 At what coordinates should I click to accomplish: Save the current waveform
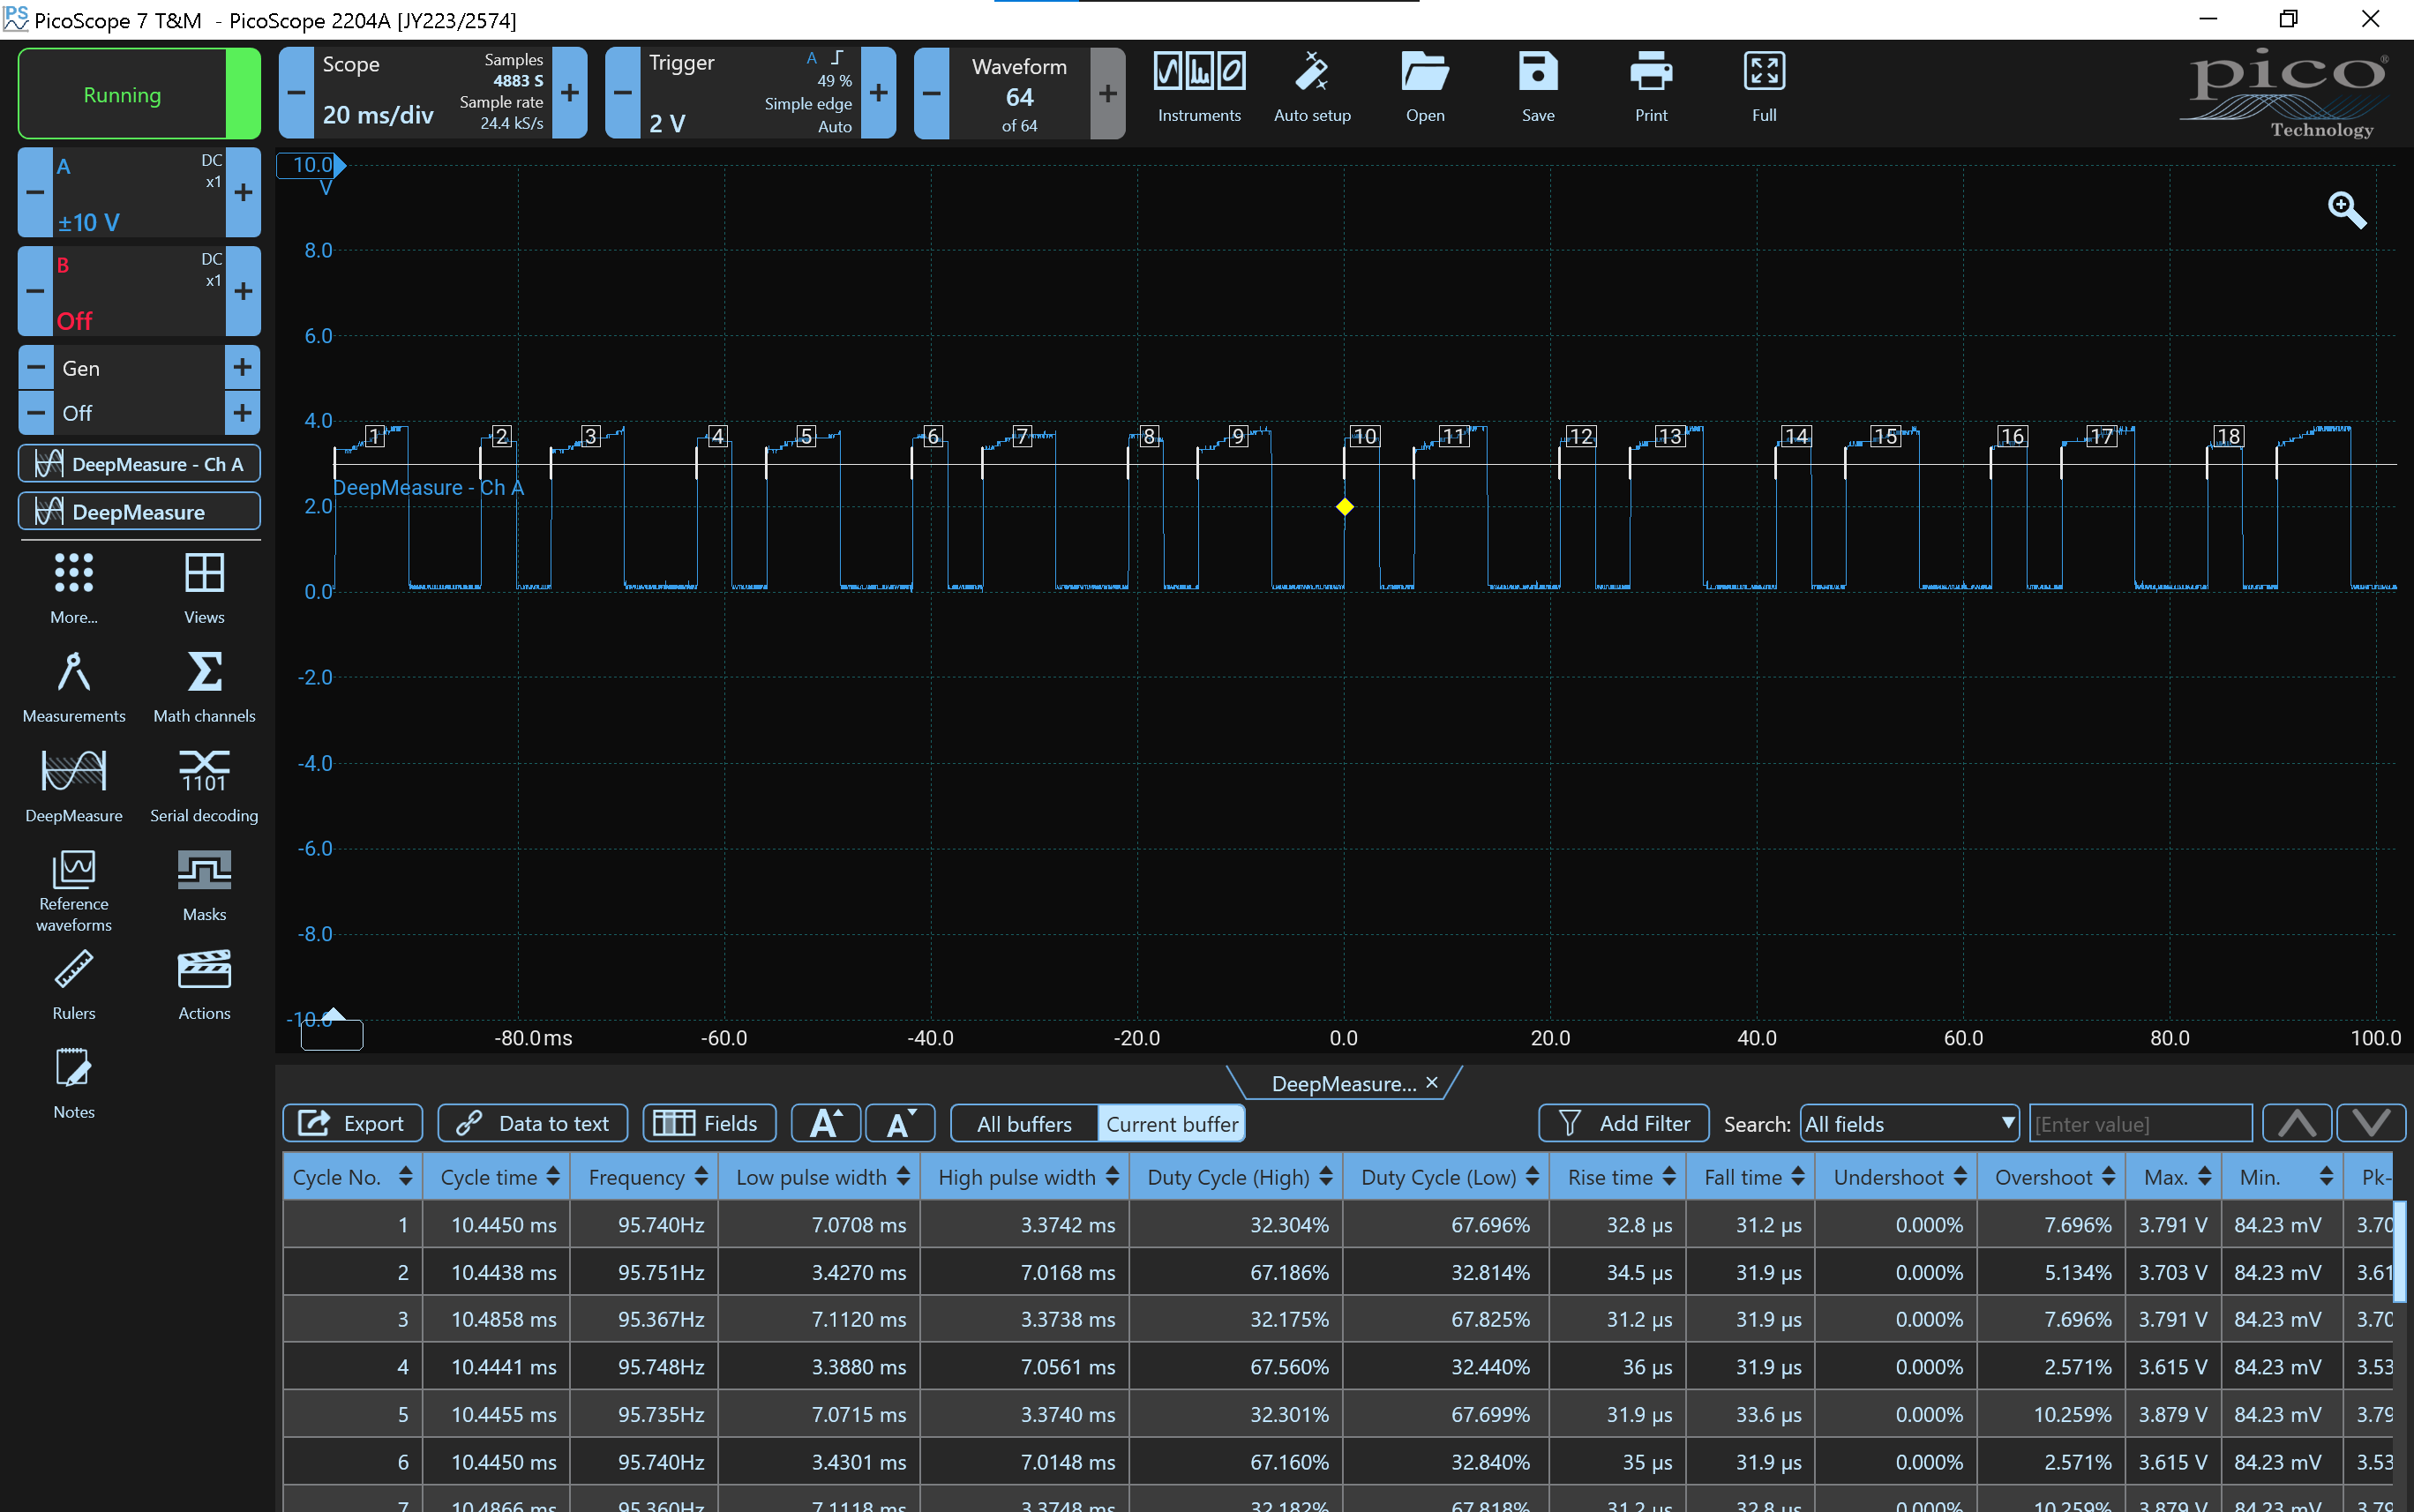(x=1537, y=88)
